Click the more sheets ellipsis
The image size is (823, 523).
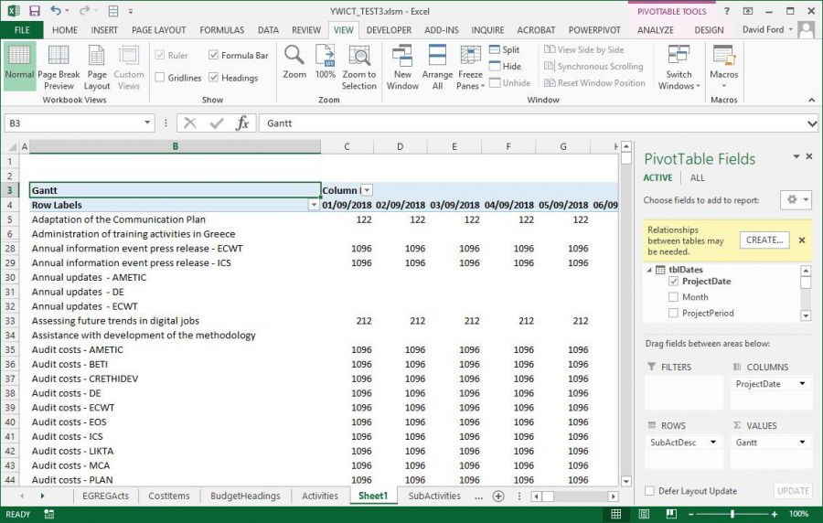478,496
